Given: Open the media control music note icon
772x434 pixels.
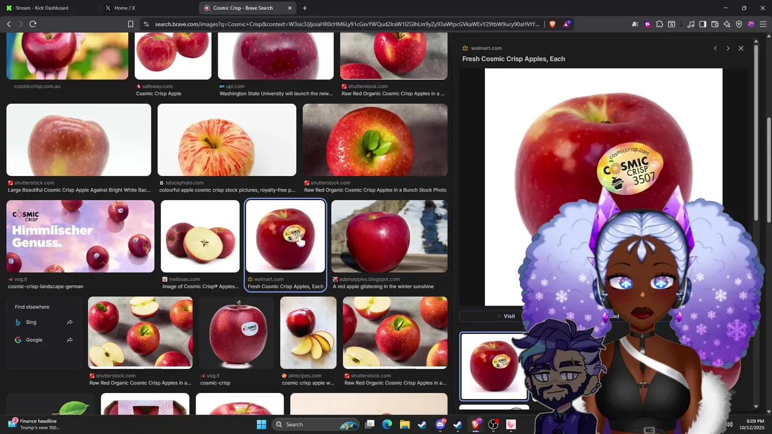Looking at the screenshot, I should (x=691, y=24).
